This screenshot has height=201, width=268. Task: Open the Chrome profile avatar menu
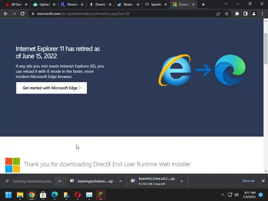(x=254, y=14)
